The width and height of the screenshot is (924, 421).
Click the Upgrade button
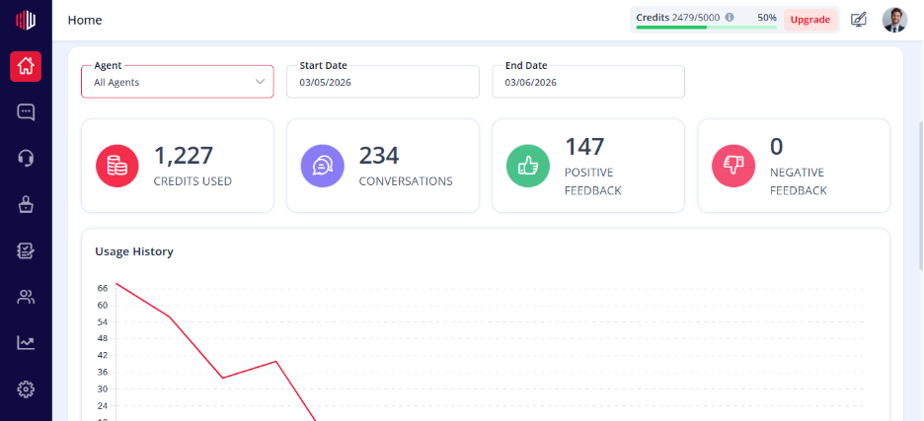[810, 20]
